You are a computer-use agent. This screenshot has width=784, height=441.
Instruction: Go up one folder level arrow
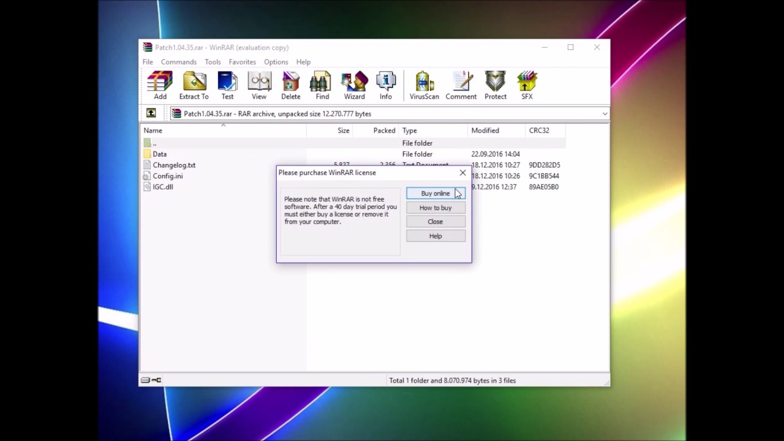pos(151,113)
